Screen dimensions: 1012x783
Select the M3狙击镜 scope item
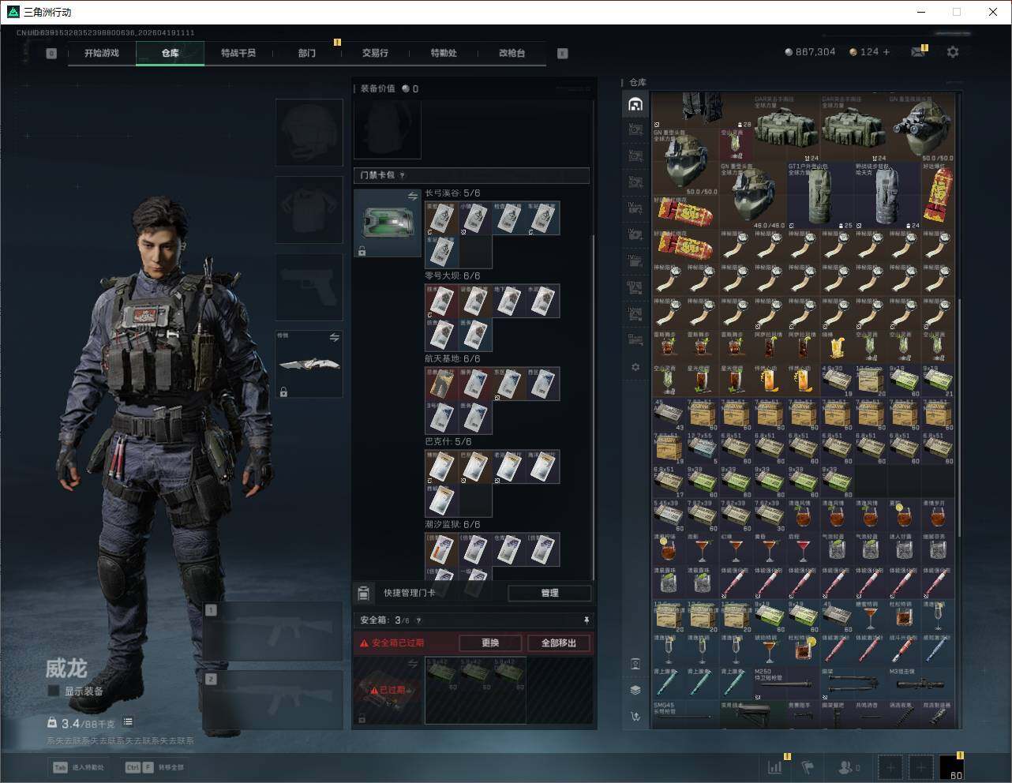920,684
